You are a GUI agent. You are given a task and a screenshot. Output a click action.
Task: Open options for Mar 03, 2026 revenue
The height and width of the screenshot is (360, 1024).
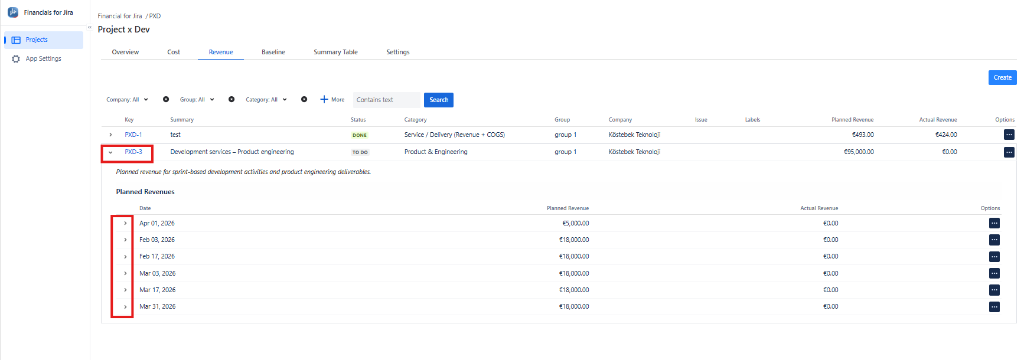pyautogui.click(x=994, y=273)
